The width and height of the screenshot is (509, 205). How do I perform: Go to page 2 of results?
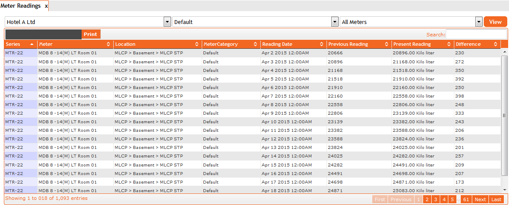pos(427,199)
